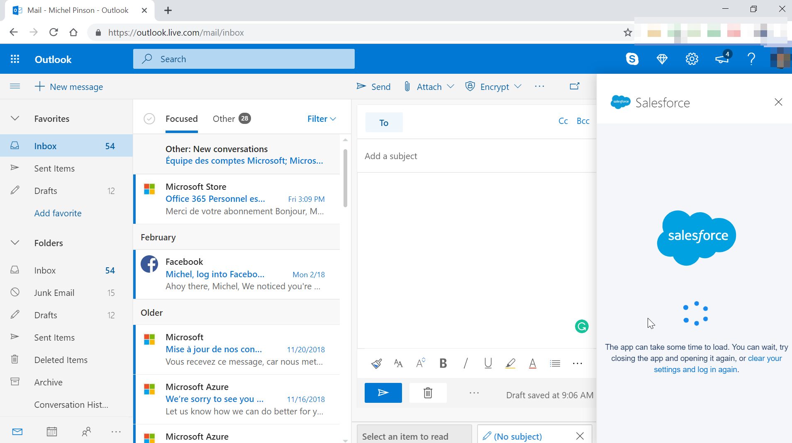The width and height of the screenshot is (792, 443).
Task: Select all messages checkbox circle
Action: click(149, 119)
